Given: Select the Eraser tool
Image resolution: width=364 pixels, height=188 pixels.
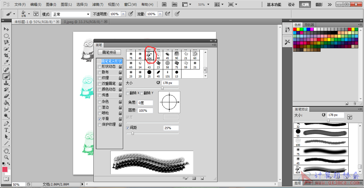Looking at the screenshot, I should click(x=6, y=96).
